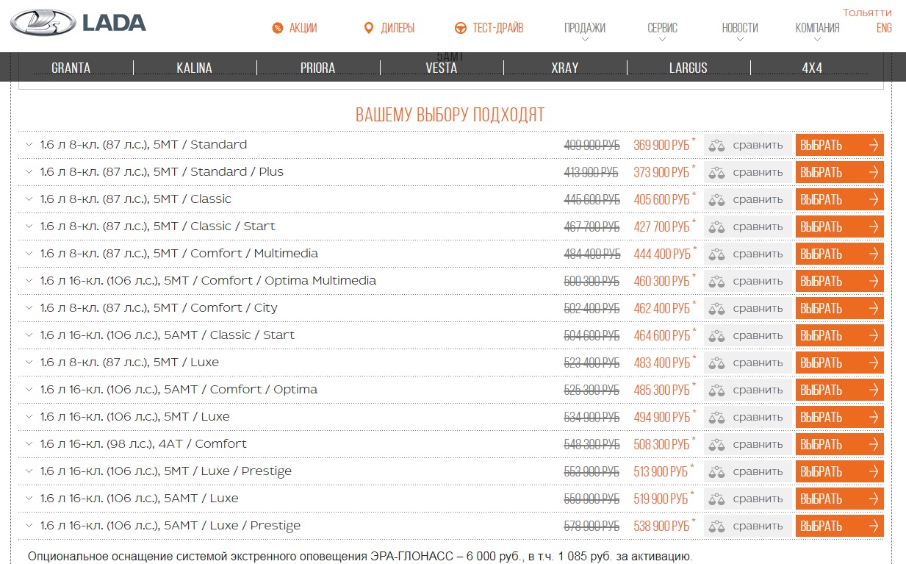Expand 4AT / Comfort row chevron
The height and width of the screenshot is (564, 906).
tap(29, 443)
